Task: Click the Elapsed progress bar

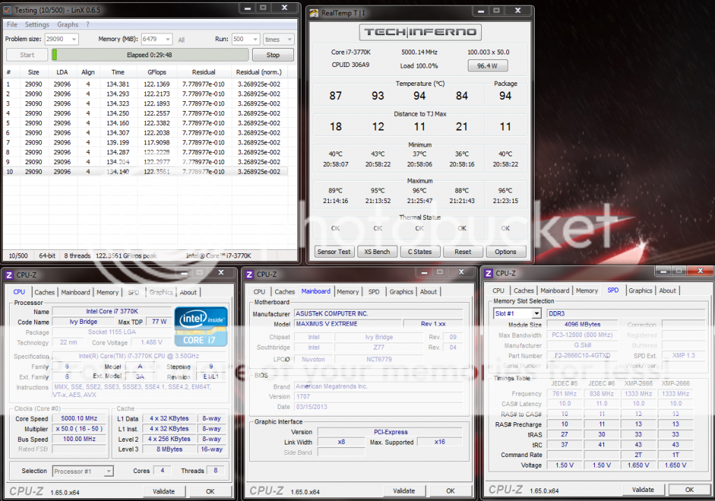Action: pyautogui.click(x=149, y=55)
